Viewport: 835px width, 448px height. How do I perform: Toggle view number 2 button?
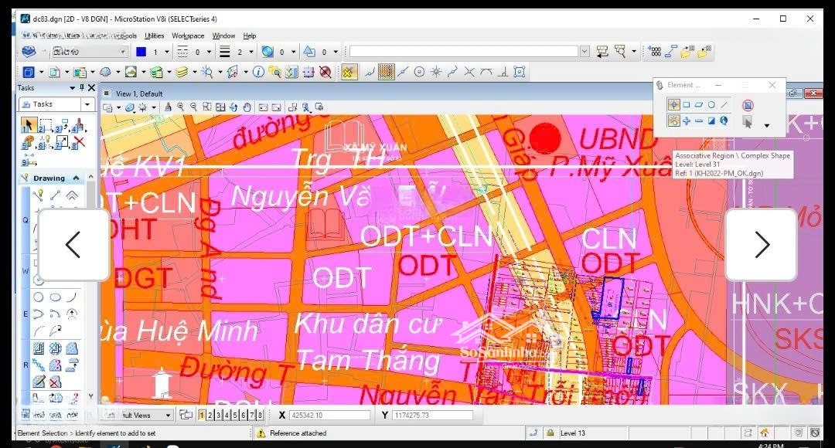[210, 416]
